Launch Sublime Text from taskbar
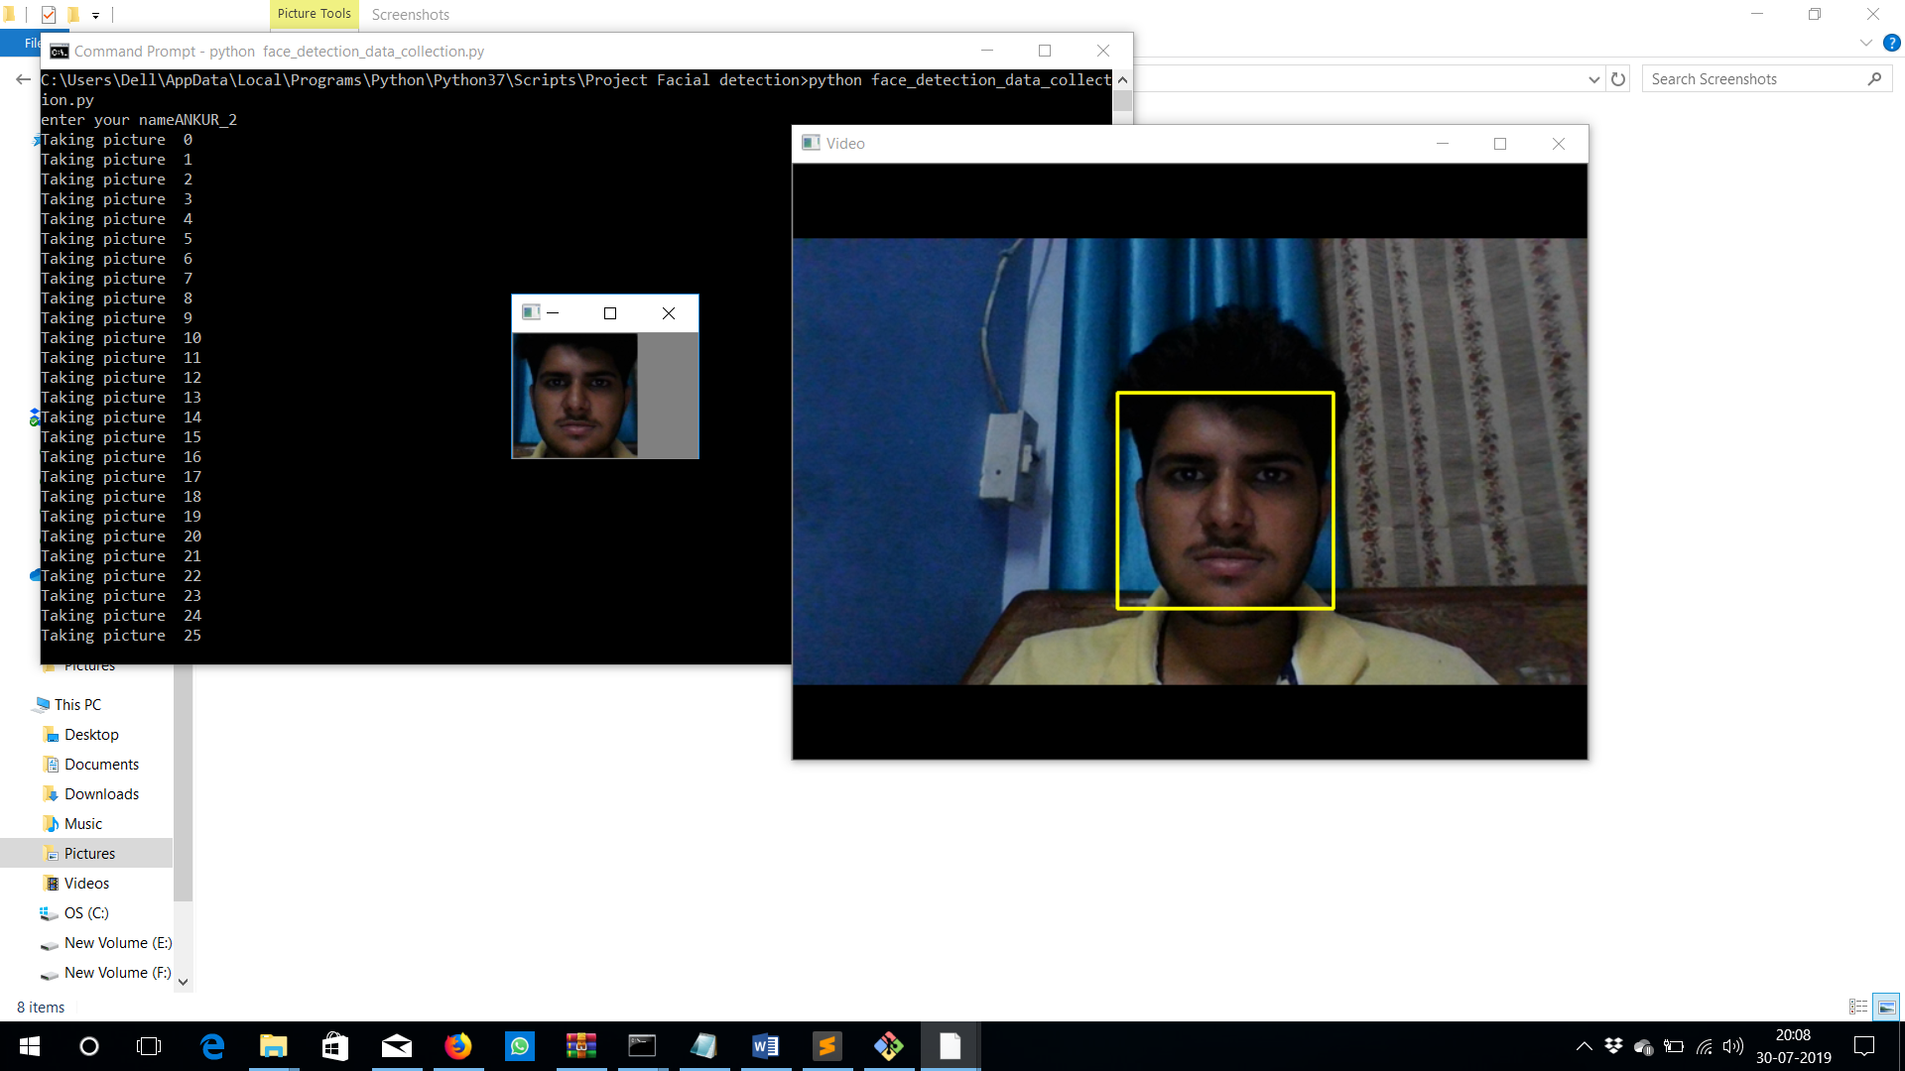Screen dimensions: 1905x1071 pyautogui.click(x=826, y=1046)
